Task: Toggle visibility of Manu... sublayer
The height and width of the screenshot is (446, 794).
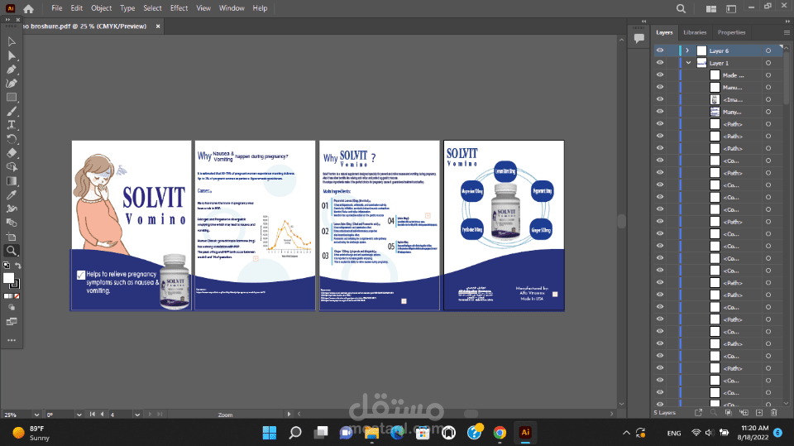Action: coord(660,87)
